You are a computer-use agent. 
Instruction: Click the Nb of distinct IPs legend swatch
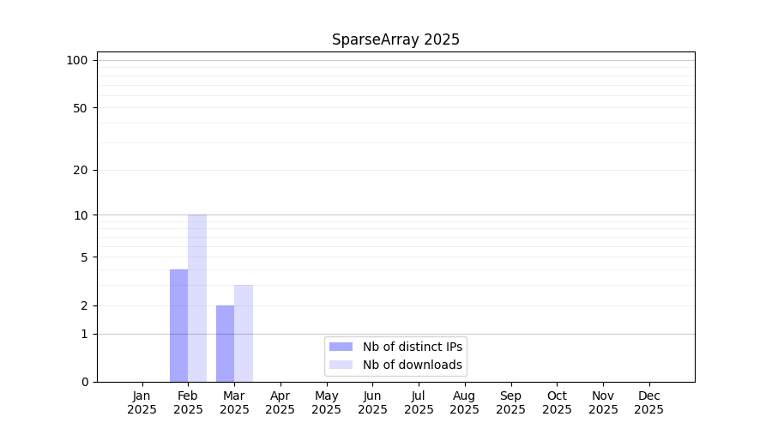click(341, 347)
